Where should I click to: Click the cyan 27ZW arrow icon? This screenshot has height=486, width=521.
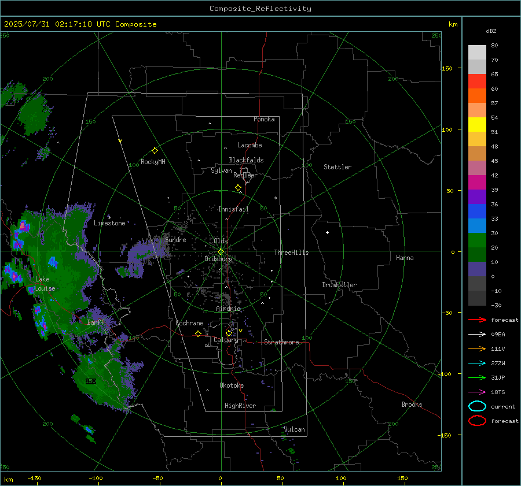pos(477,363)
